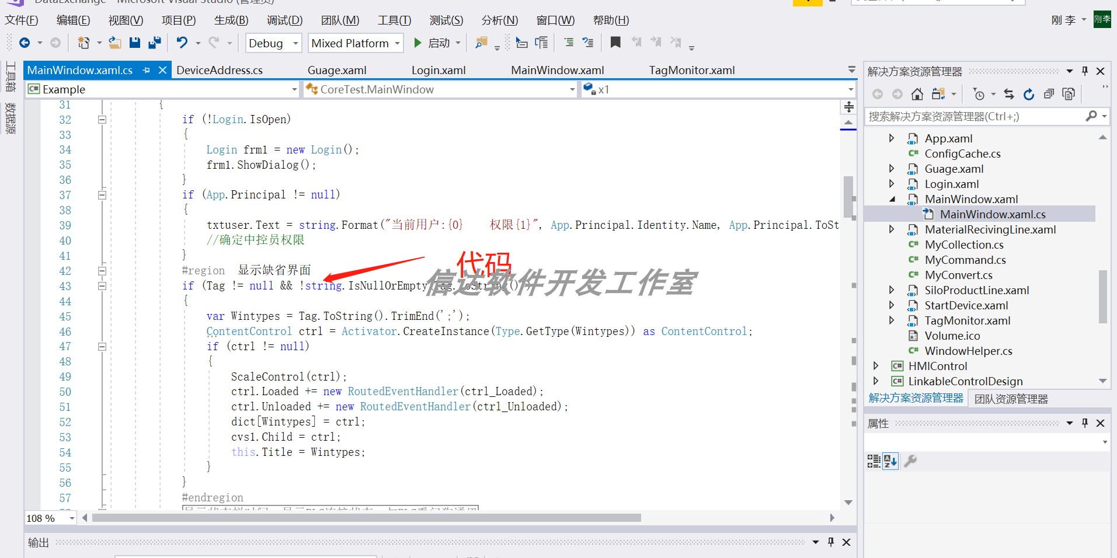Click Home icon in Solution Explorer
This screenshot has height=558, width=1117.
point(917,94)
